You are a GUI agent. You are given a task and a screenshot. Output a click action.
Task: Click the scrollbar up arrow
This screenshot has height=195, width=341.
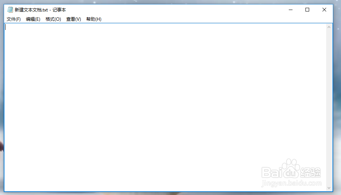tap(329, 27)
